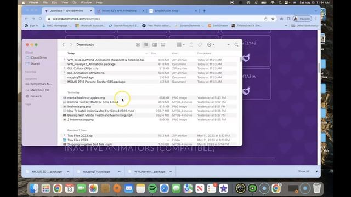351x197 pixels.
Task: Open search in the Finder window
Action: [236, 45]
